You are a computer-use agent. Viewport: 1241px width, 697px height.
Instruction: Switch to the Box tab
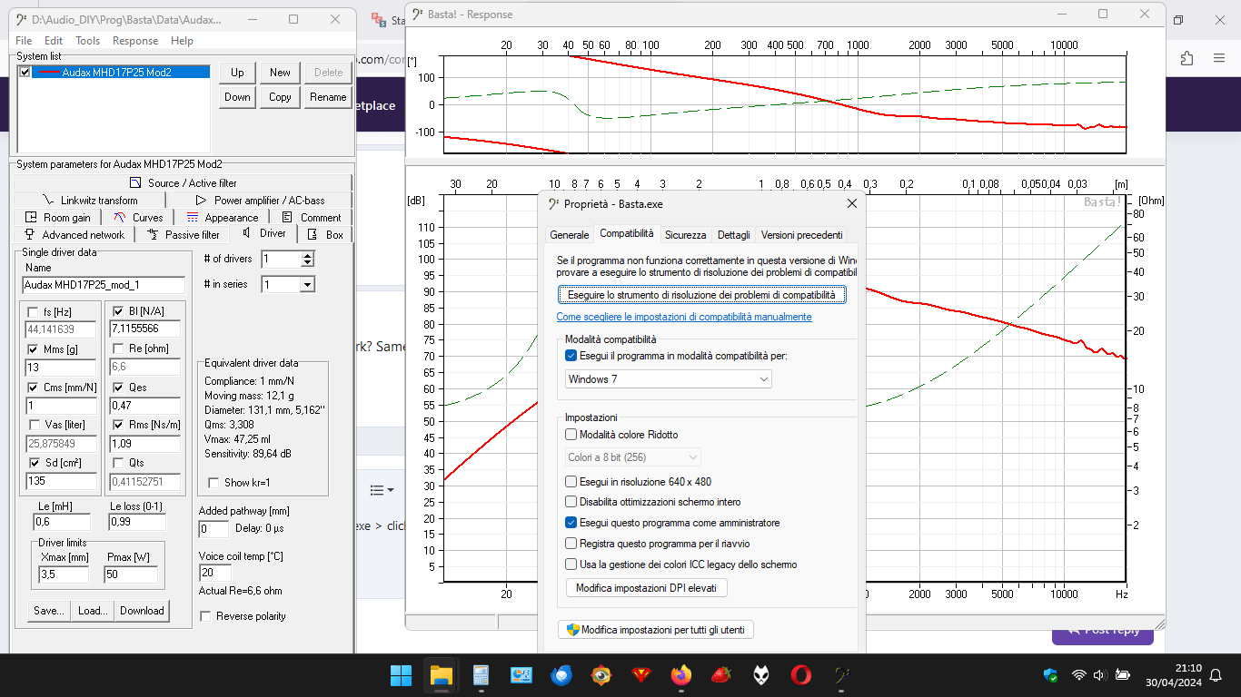click(x=325, y=234)
